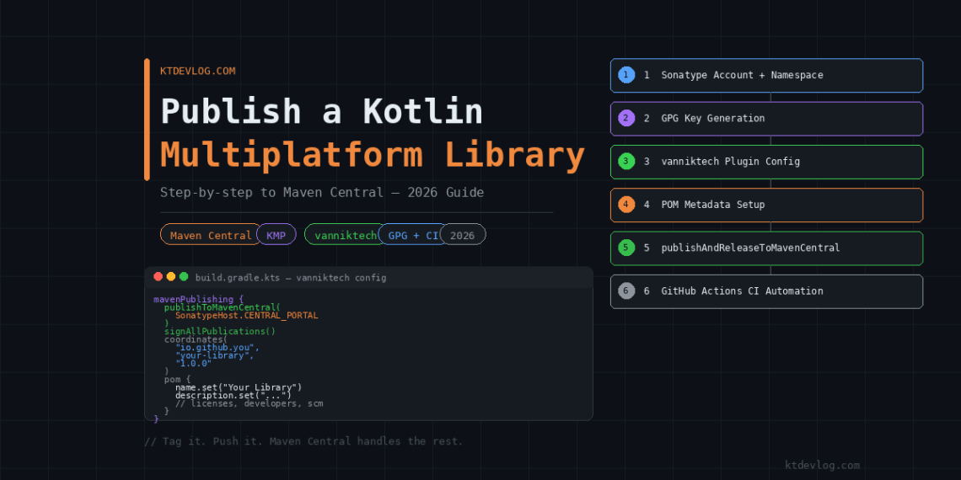
Task: Click the build.gradle.kts window title
Action: (x=291, y=278)
